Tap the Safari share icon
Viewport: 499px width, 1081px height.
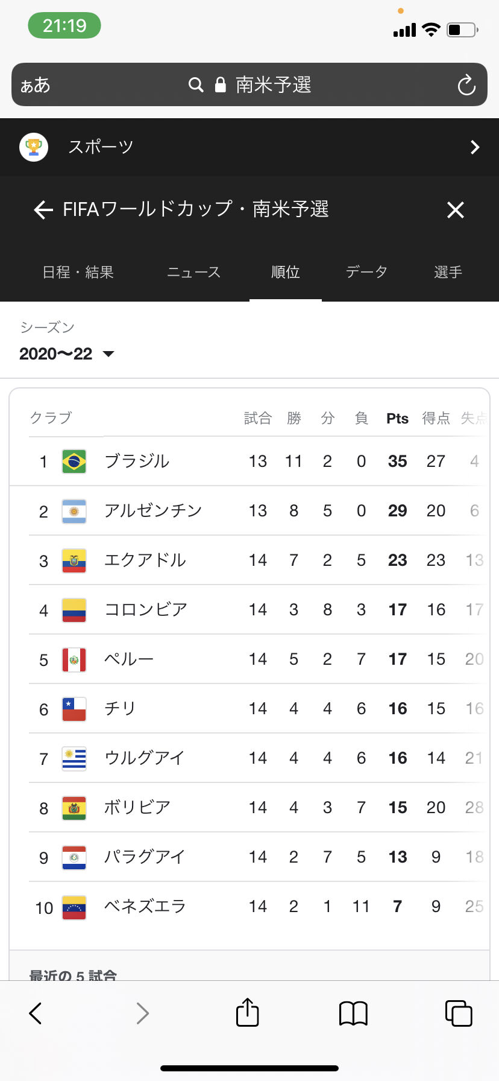[247, 1012]
